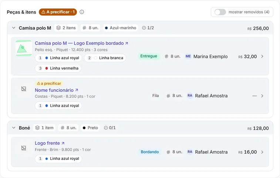
Task: Click the Peças & itens heading
Action: click(21, 12)
